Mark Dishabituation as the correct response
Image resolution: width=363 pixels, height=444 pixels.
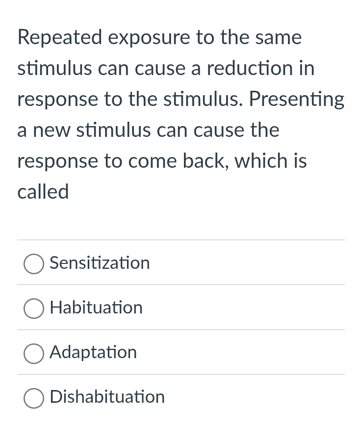(33, 398)
